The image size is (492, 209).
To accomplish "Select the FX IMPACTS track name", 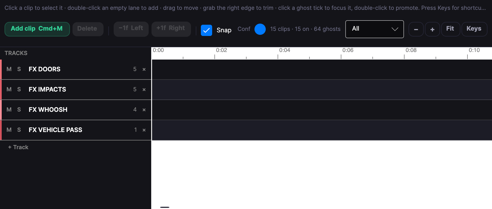I will [47, 89].
